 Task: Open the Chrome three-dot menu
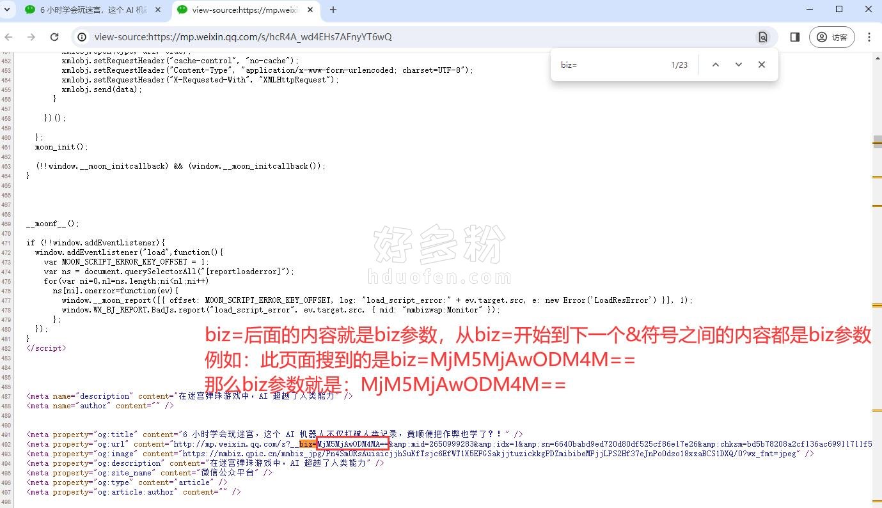[869, 37]
